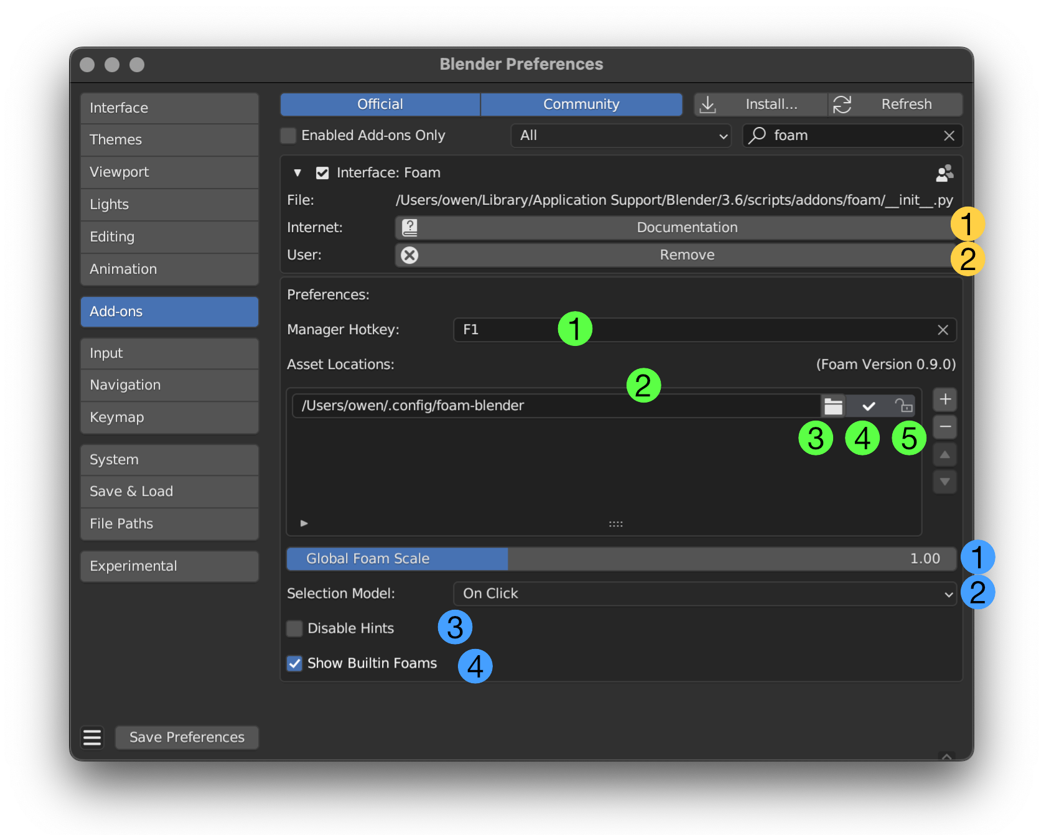
Task: Click the foam search input field
Action: click(x=852, y=136)
